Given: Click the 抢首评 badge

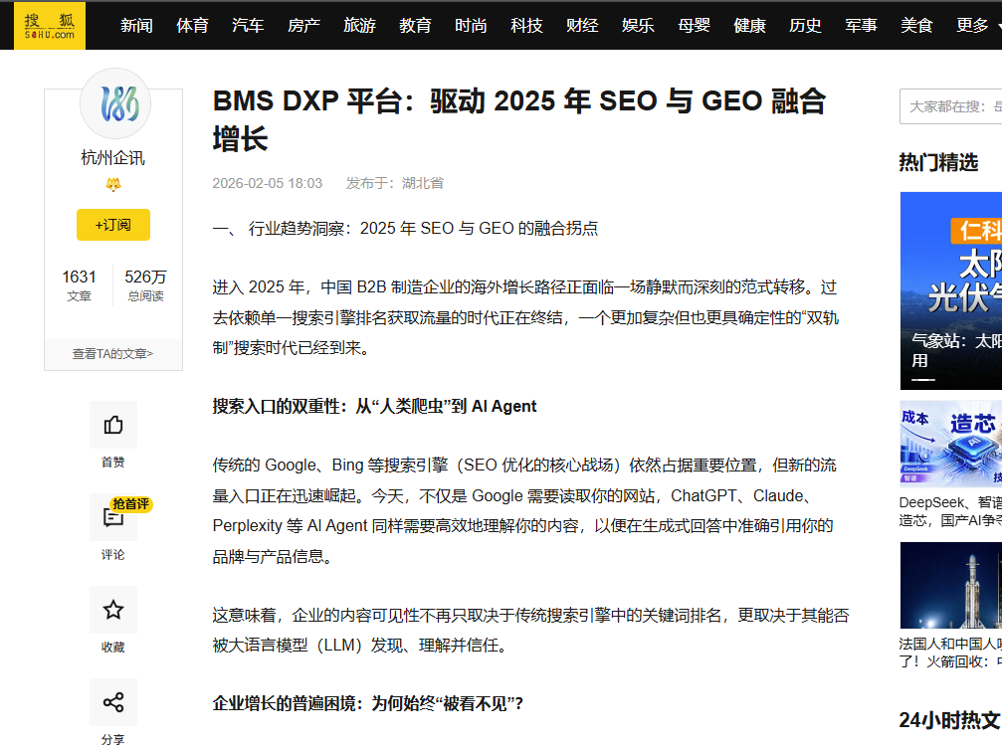Looking at the screenshot, I should pos(131,504).
